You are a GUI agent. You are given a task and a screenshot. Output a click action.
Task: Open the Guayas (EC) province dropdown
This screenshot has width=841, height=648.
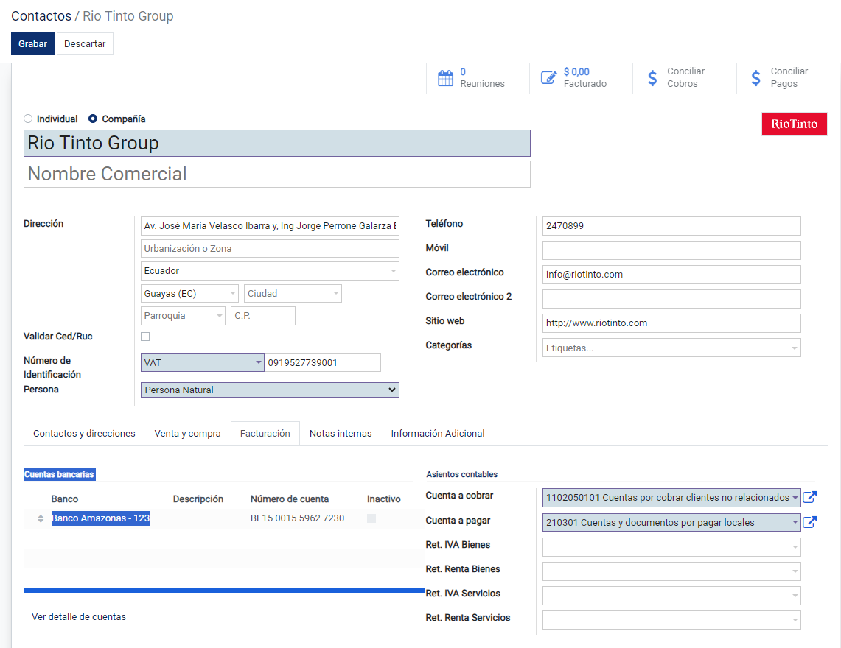[189, 294]
